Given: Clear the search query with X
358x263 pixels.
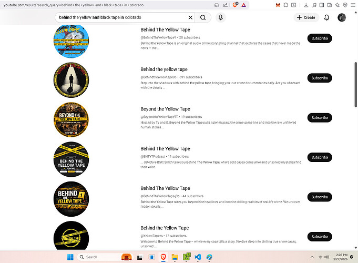Looking at the screenshot, I should point(190,17).
